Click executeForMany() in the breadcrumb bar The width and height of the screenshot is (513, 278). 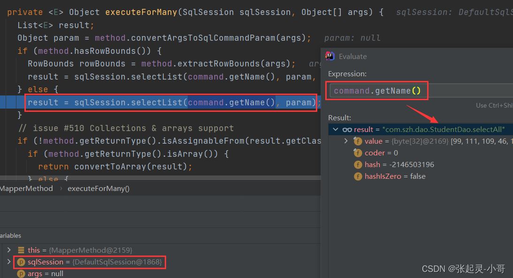[99, 188]
